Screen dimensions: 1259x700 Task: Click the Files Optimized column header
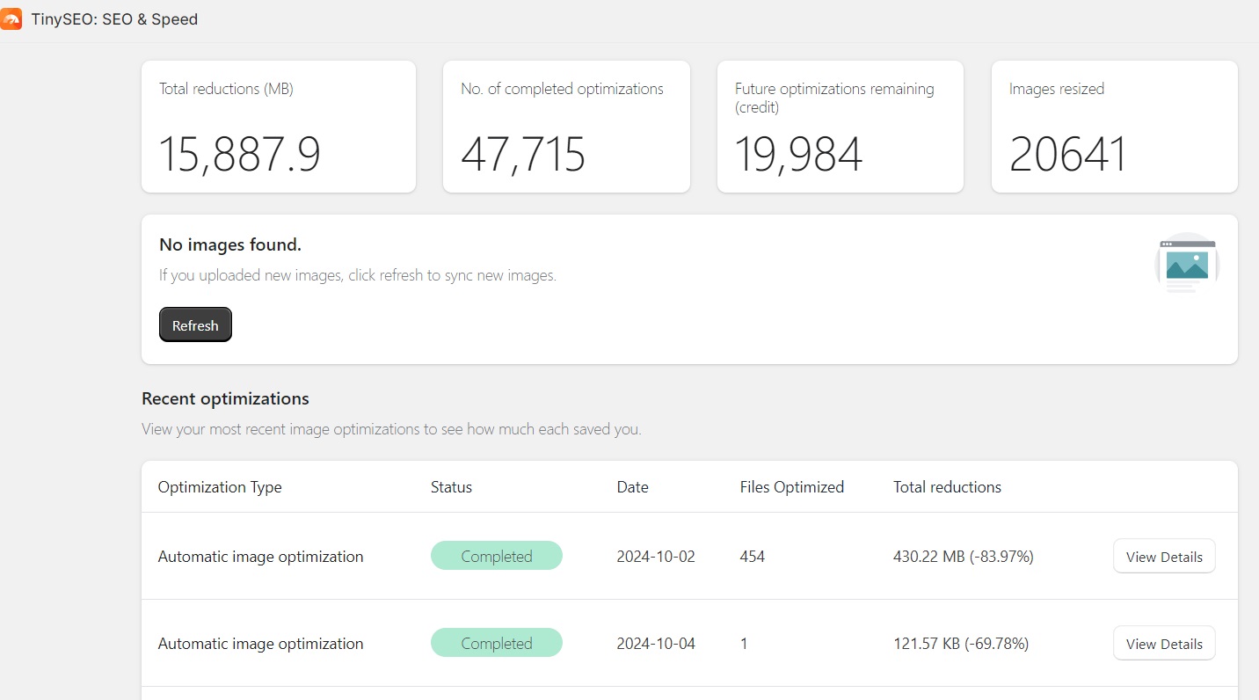click(791, 486)
